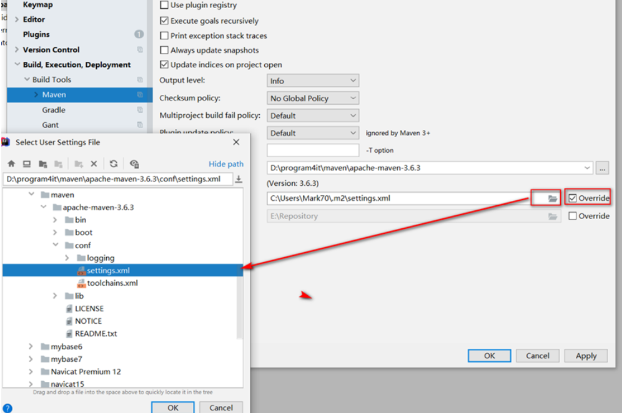Click the -T option thread count field

point(313,150)
